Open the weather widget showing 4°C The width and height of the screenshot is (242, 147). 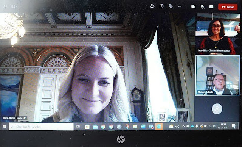174,127
